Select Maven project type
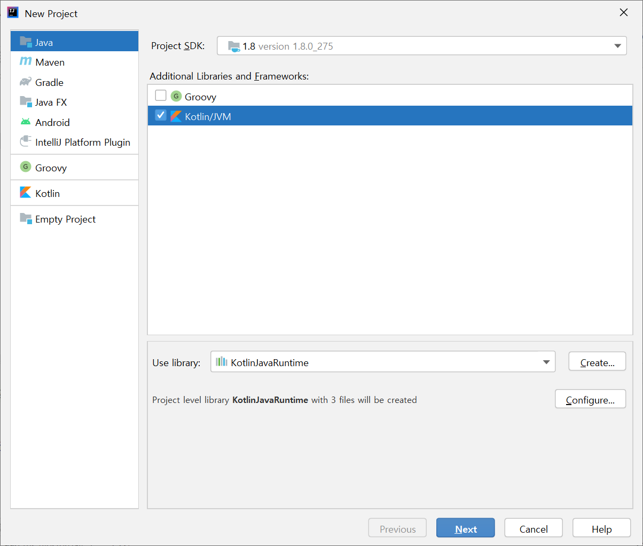The height and width of the screenshot is (546, 643). pos(75,62)
